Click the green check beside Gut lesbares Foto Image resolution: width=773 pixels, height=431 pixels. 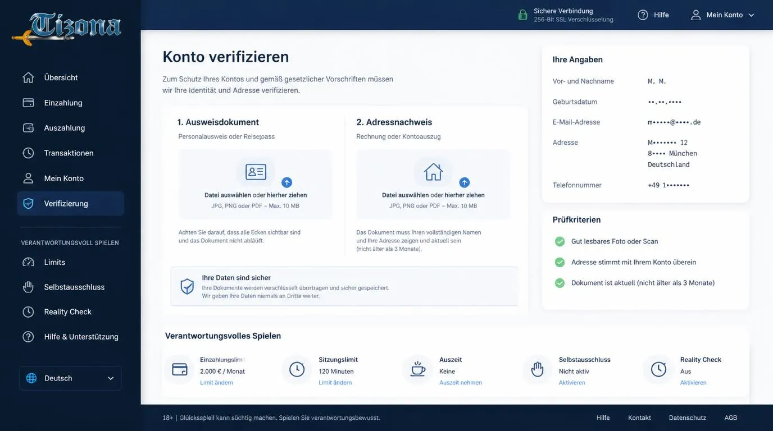tap(560, 241)
